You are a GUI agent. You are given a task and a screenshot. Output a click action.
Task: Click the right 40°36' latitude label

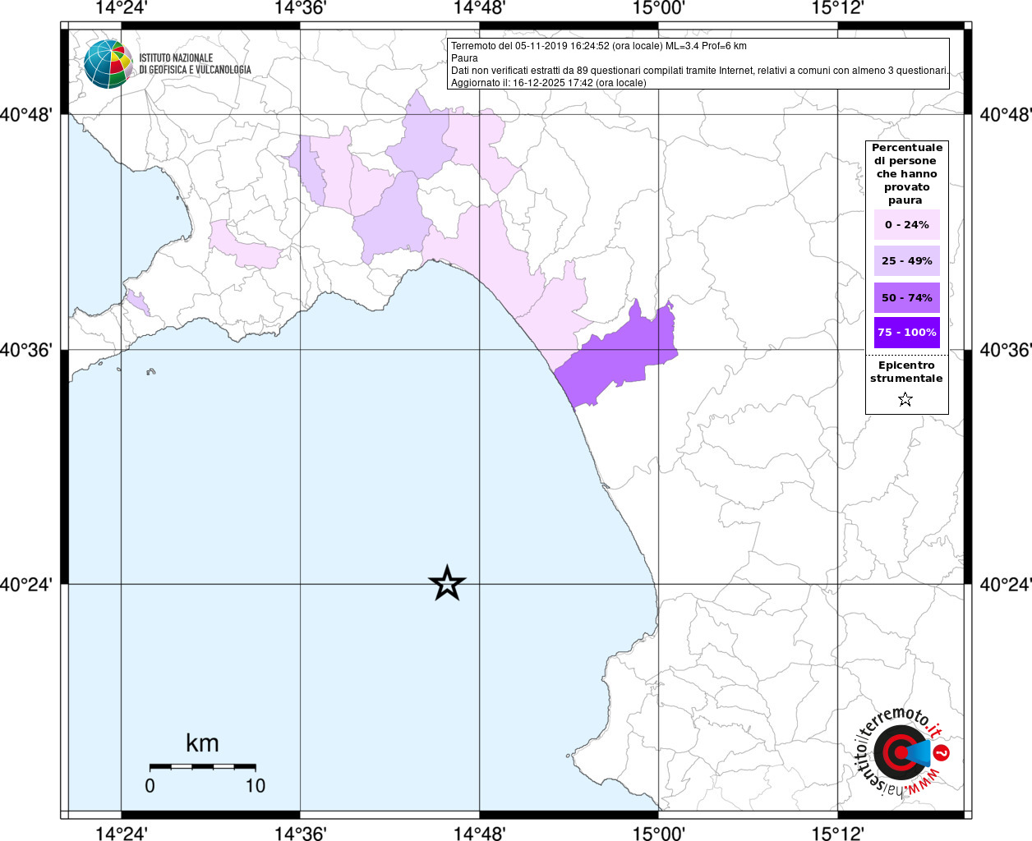point(1005,350)
